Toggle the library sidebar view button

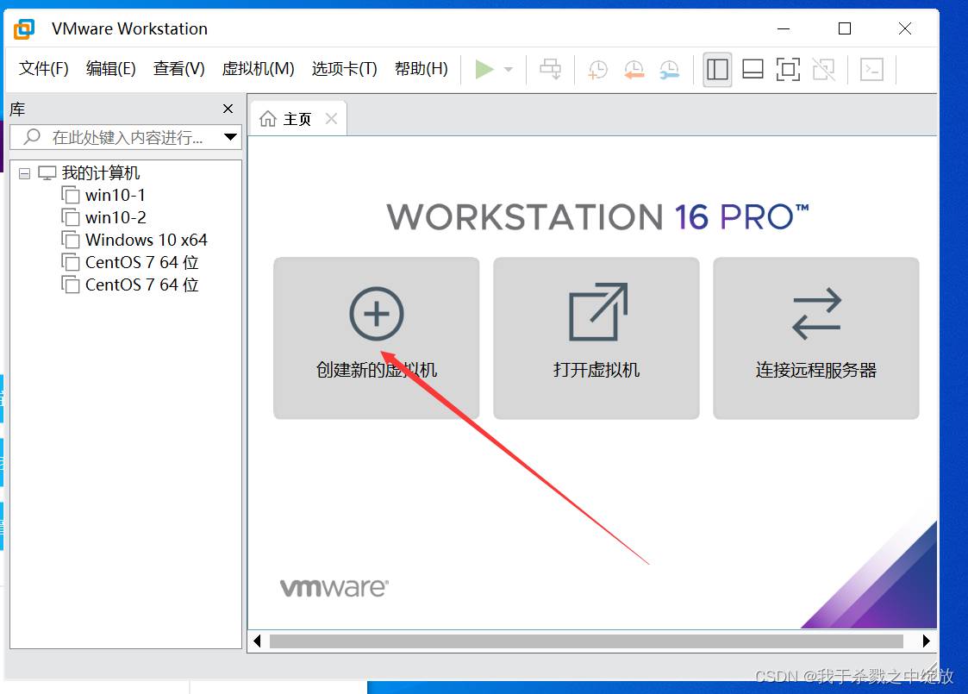tap(717, 69)
